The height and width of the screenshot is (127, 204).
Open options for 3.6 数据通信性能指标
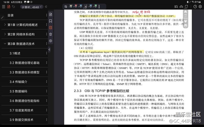point(46,100)
